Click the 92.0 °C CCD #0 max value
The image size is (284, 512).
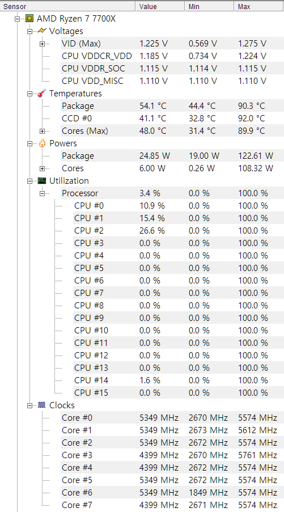click(252, 118)
